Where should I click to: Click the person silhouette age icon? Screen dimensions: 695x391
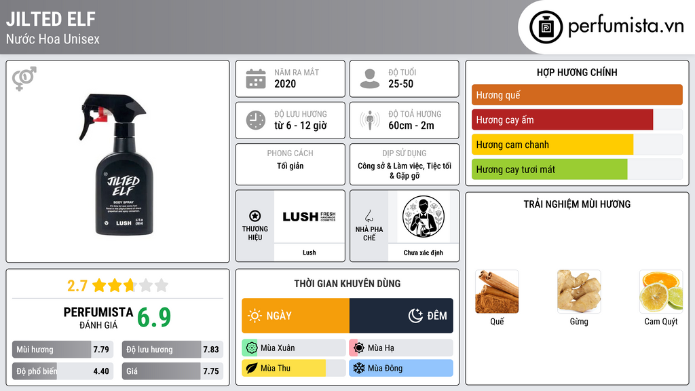point(370,79)
